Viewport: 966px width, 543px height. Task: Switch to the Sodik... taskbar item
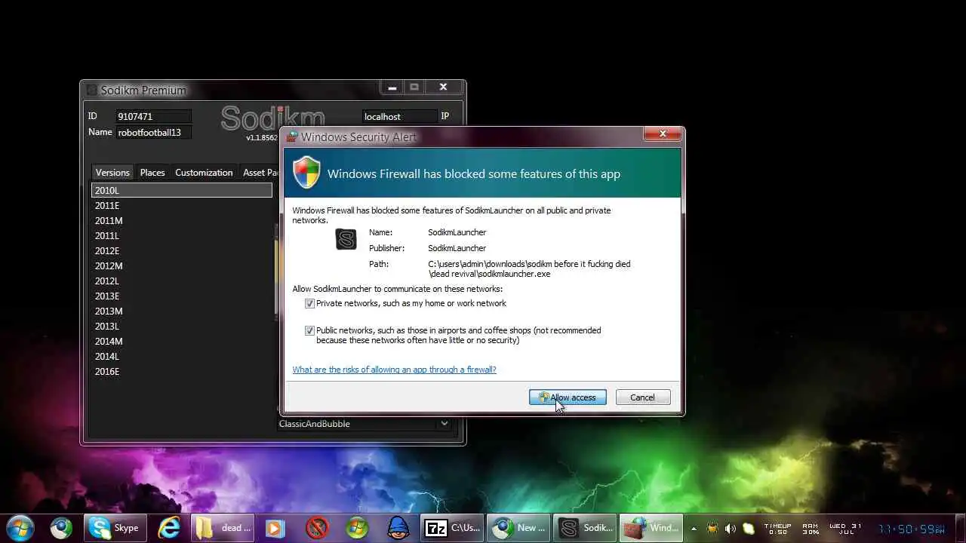(x=585, y=527)
